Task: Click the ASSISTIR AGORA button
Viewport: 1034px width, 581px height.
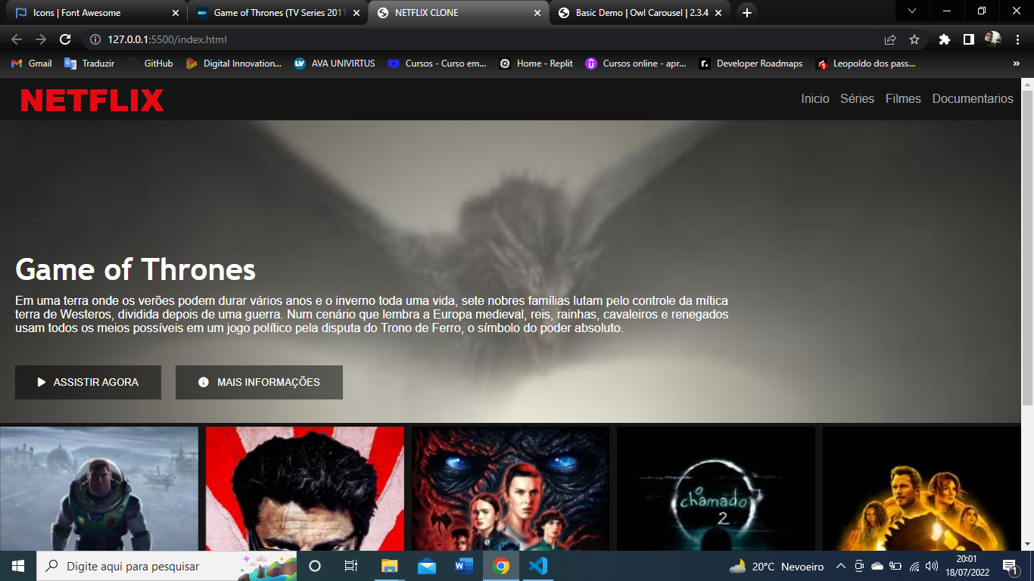Action: tap(88, 382)
